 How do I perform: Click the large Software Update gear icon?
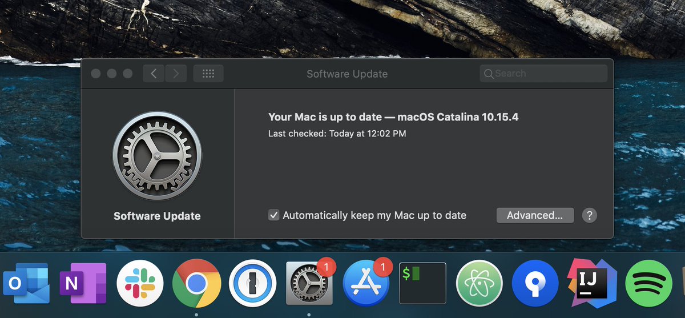click(157, 156)
